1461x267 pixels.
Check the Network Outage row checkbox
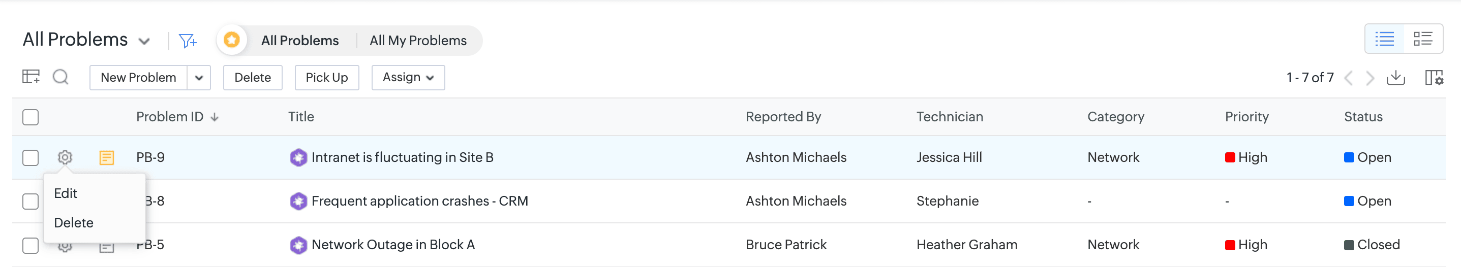coord(31,246)
